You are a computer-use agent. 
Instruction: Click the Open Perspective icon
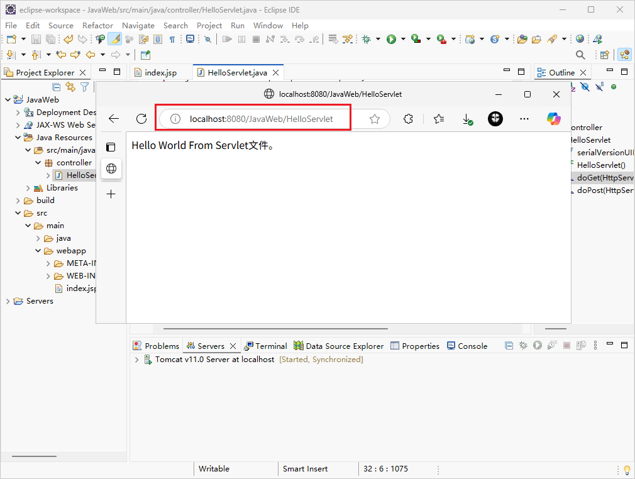click(x=605, y=55)
